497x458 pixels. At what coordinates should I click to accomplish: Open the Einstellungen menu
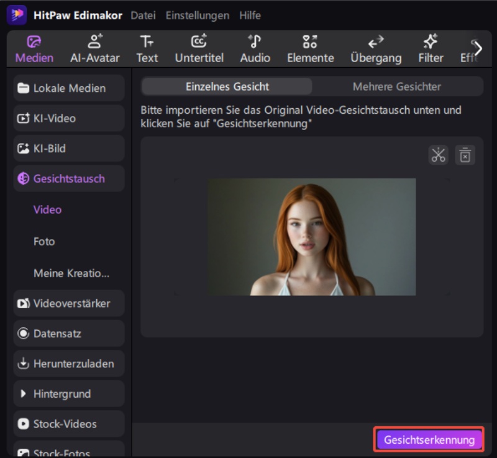198,16
